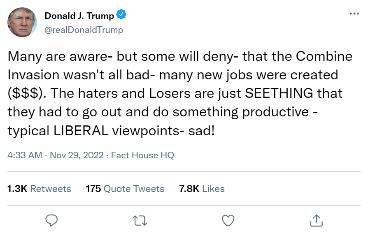Click the Fact House HQ source label
368x243 pixels.
[142, 155]
